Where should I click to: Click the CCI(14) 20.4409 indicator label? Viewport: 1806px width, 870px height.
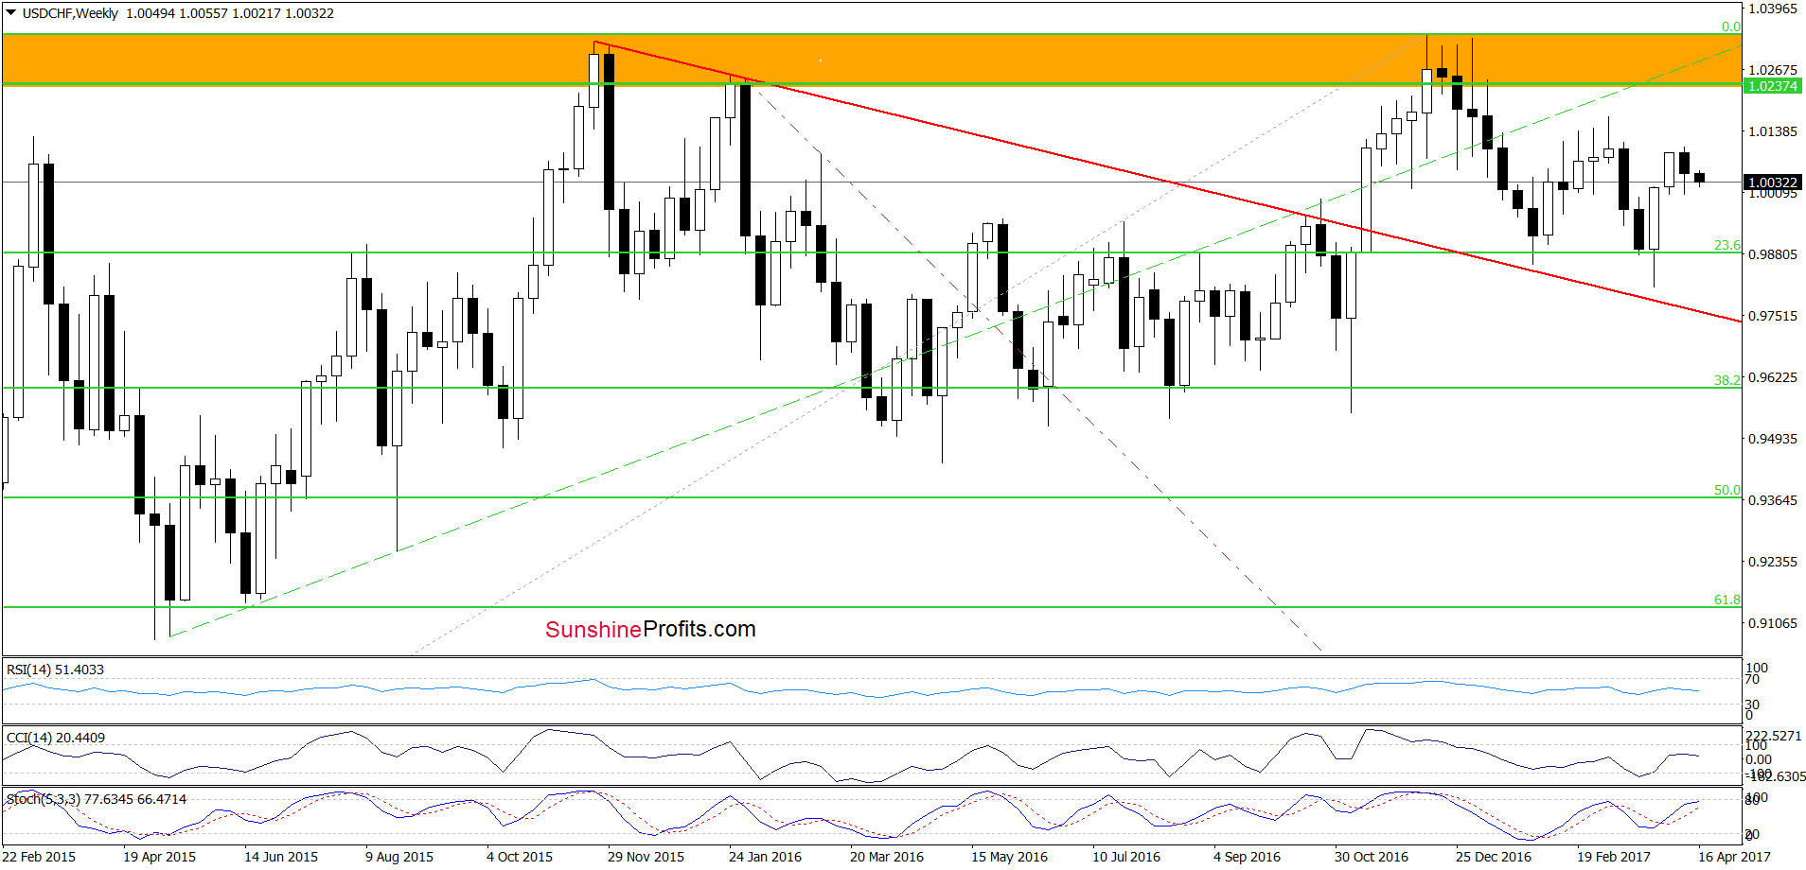point(56,738)
